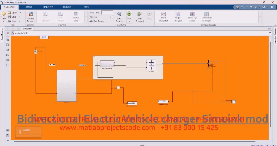Image resolution: width=277 pixels, height=146 pixels.
Task: Click the search magnifier in quick access bar
Action: [251, 7]
